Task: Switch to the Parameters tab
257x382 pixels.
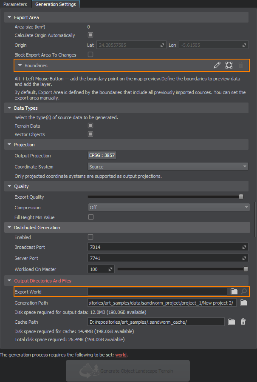Action: (15, 4)
